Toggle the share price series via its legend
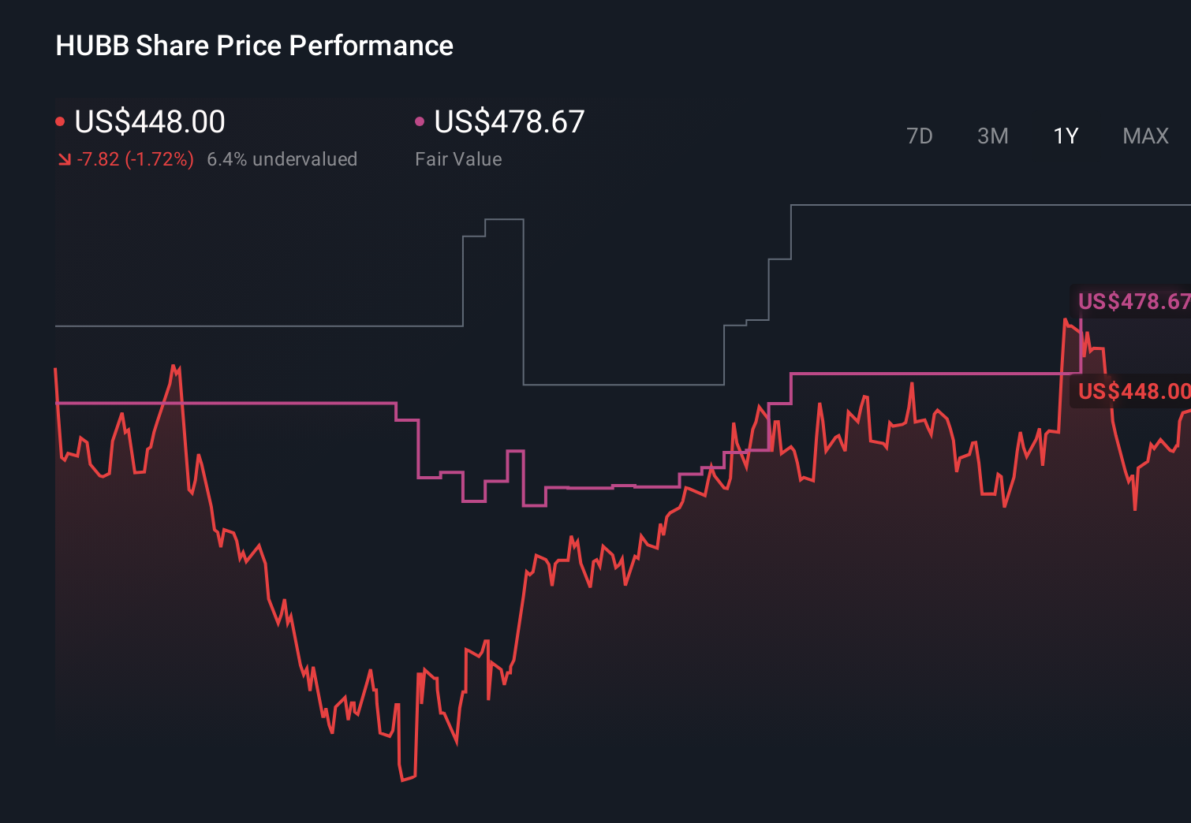 (x=148, y=121)
